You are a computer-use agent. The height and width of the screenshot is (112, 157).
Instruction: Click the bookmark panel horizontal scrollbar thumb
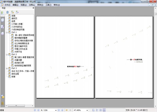pos(16,106)
